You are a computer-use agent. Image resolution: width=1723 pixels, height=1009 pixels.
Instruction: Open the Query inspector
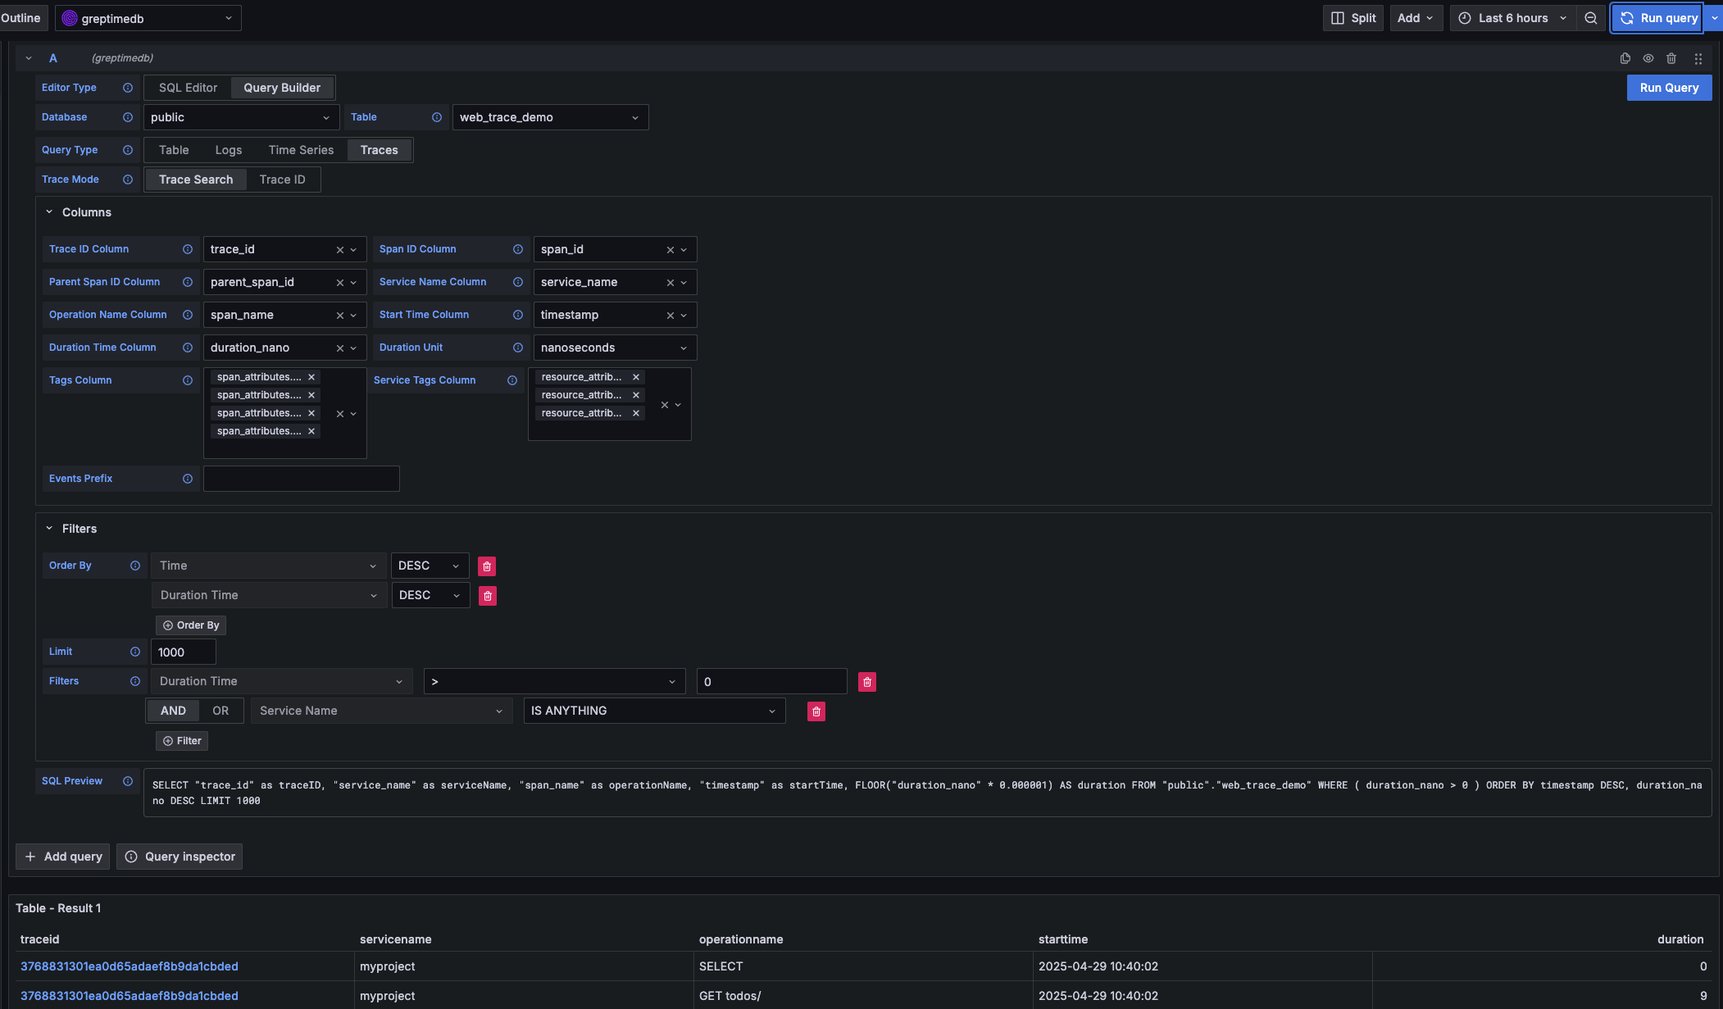click(x=180, y=857)
